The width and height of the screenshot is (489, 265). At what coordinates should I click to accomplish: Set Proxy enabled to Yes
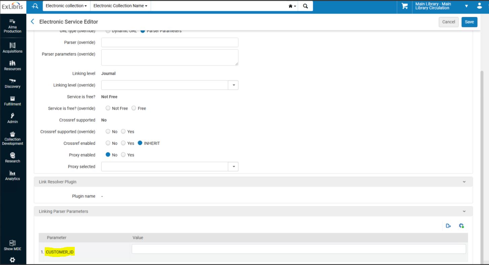coord(124,155)
